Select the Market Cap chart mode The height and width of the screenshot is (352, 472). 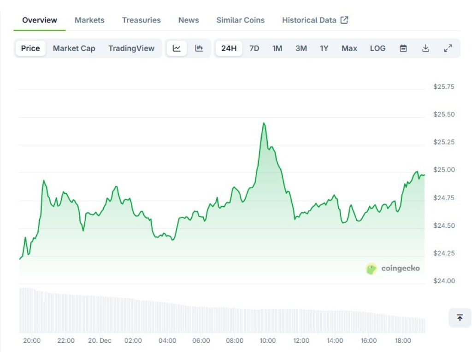(74, 48)
